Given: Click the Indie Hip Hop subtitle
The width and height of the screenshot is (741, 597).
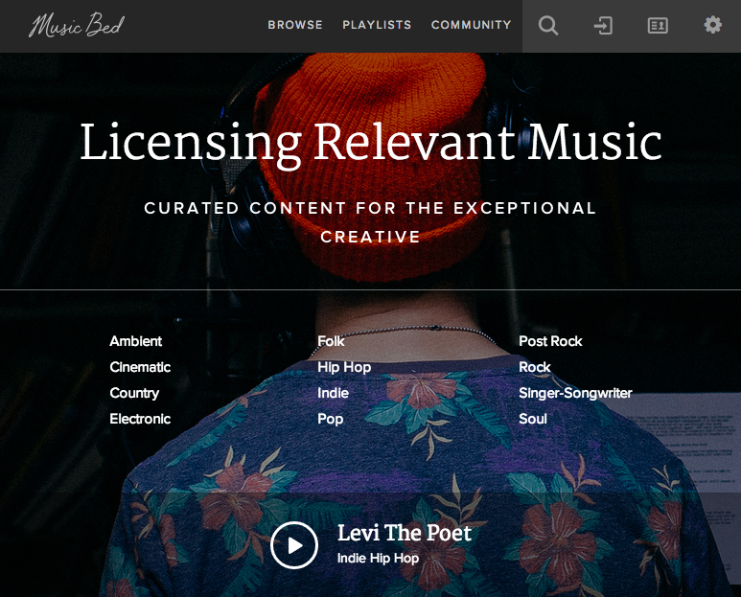Looking at the screenshot, I should pyautogui.click(x=378, y=559).
